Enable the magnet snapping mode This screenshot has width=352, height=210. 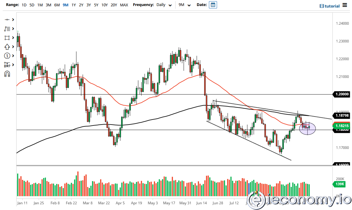click(x=7, y=74)
